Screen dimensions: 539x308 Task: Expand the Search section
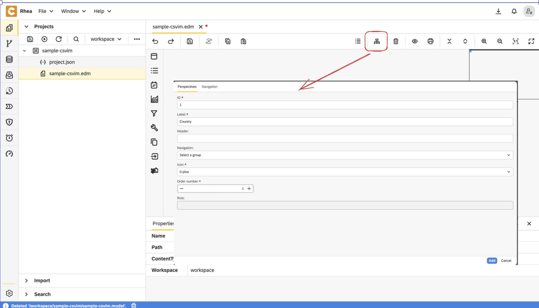coord(27,294)
